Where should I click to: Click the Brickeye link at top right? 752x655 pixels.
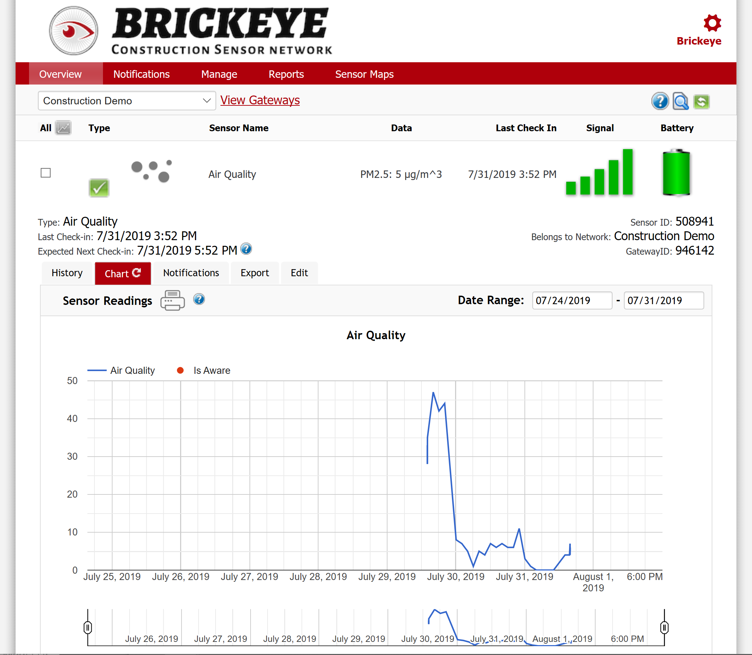point(699,41)
